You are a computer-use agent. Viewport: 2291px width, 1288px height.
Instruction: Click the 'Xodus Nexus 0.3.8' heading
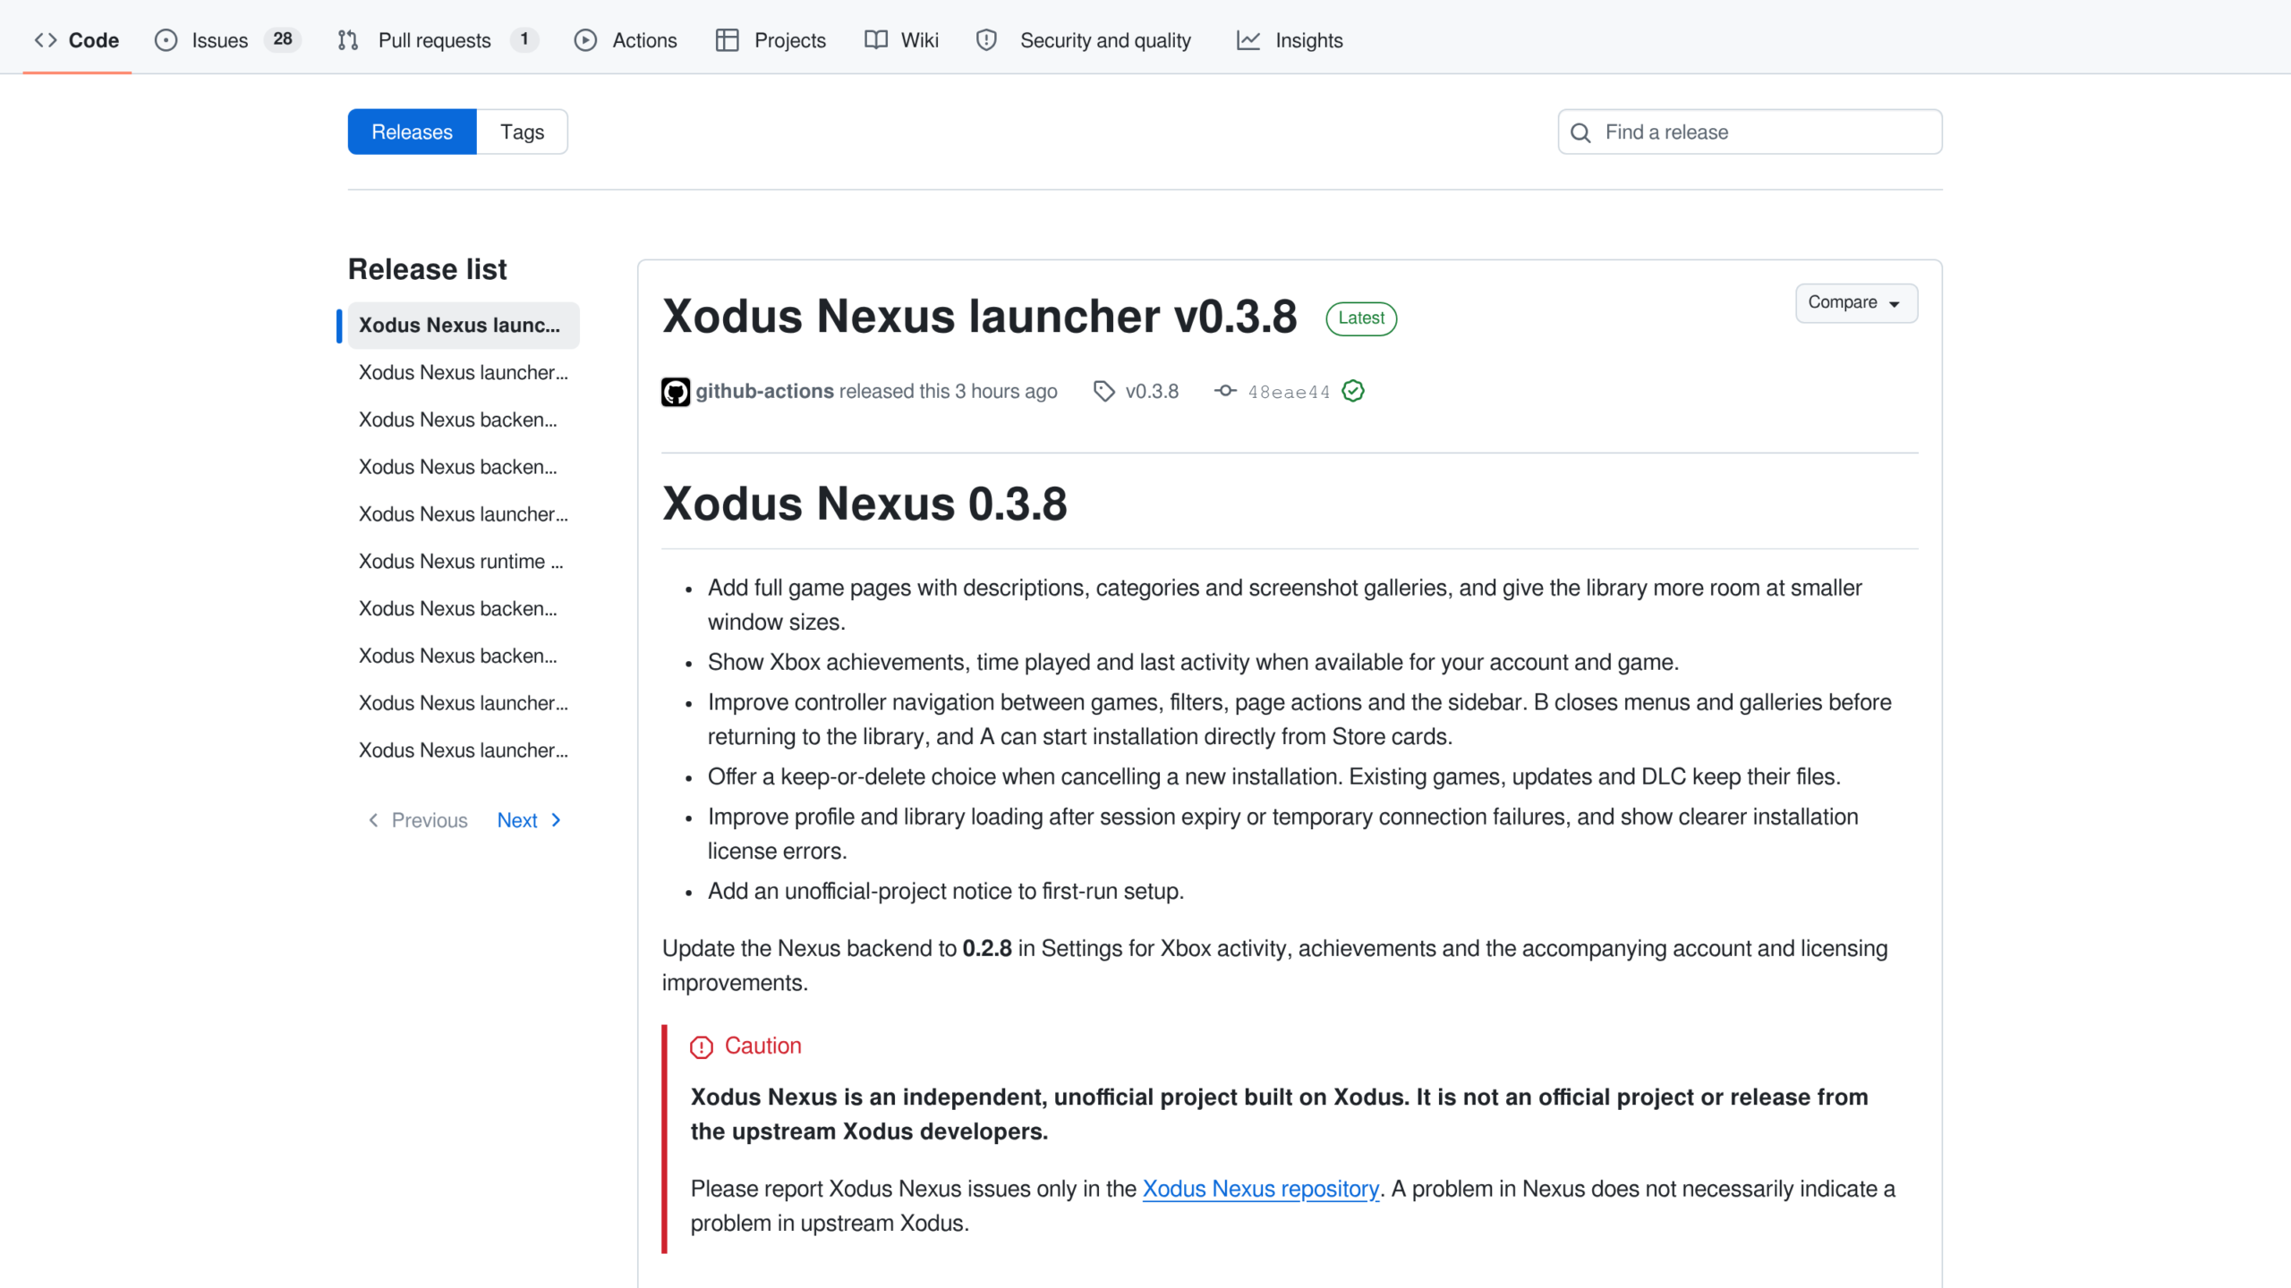[864, 503]
